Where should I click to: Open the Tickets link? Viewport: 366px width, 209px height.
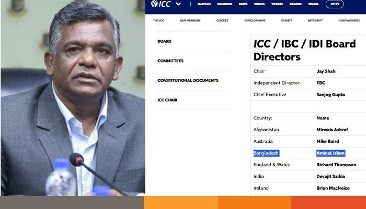coord(277,4)
